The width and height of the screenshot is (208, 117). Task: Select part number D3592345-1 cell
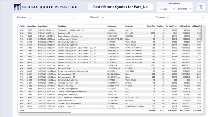click(x=112, y=33)
